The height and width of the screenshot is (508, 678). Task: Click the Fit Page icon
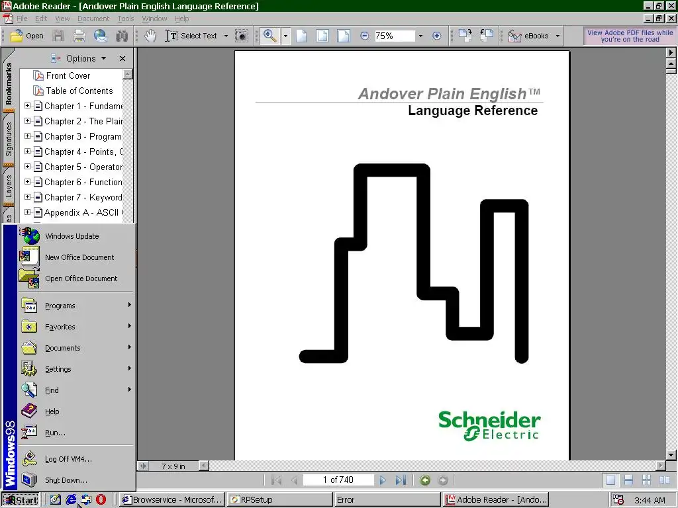(322, 36)
